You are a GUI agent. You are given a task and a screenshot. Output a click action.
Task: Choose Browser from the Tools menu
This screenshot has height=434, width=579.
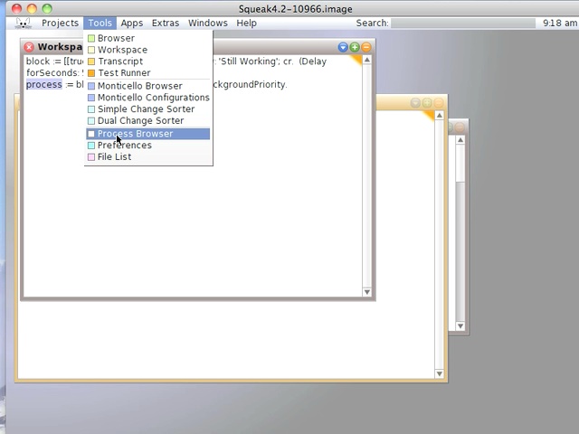coord(148,38)
